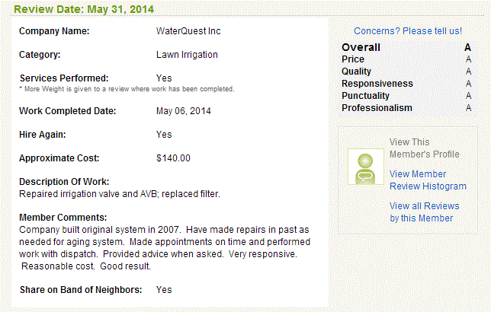
Task: Click the Work Completed Date May 06, 2014
Action: pyautogui.click(x=184, y=111)
